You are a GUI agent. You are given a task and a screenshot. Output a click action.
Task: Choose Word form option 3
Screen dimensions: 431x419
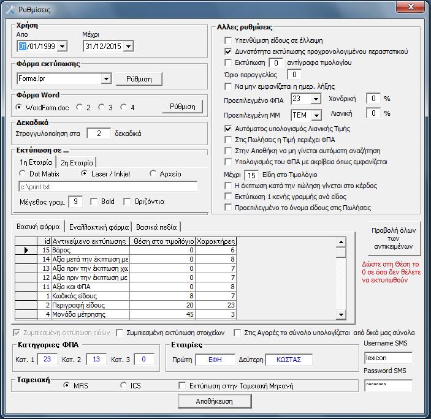pos(101,107)
